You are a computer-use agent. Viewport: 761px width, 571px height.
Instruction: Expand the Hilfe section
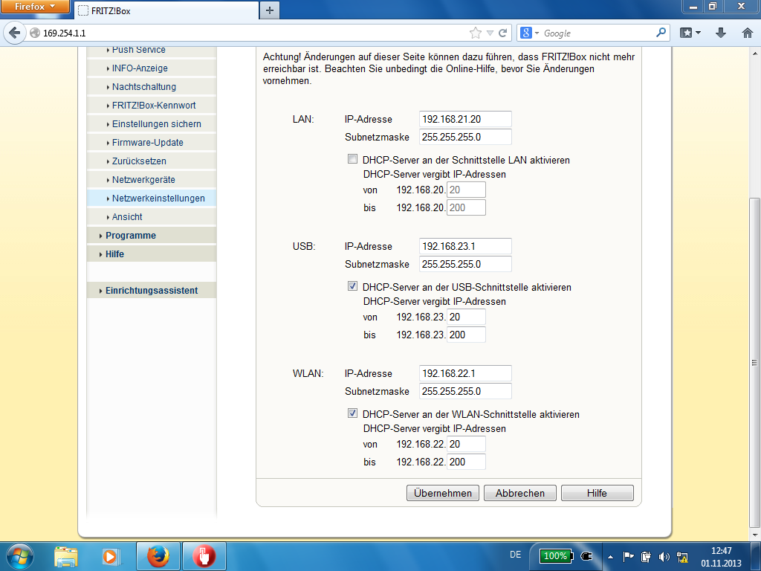(152, 254)
